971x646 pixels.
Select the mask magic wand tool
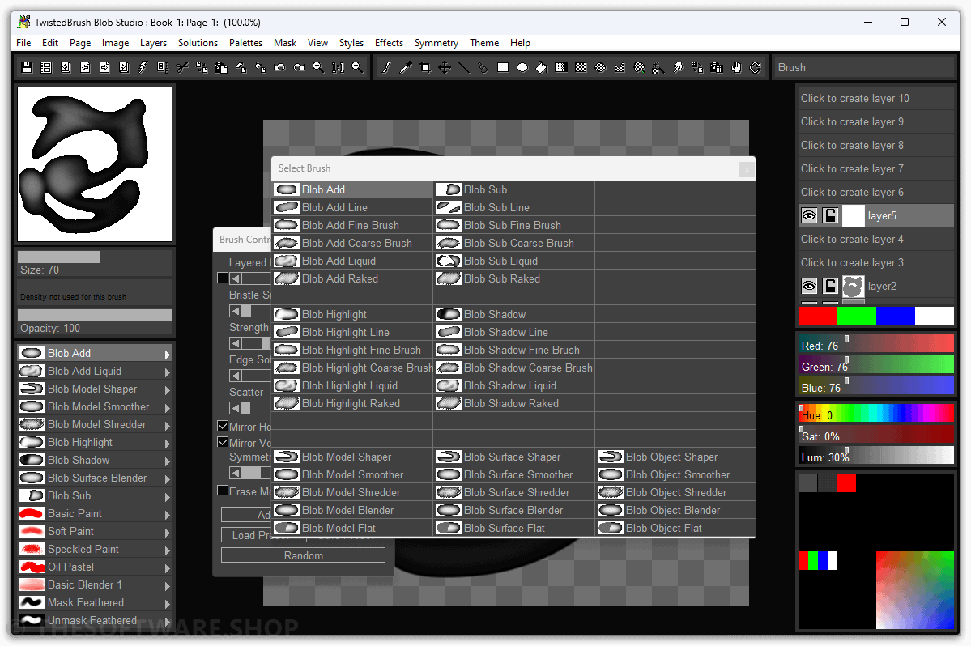coord(658,67)
